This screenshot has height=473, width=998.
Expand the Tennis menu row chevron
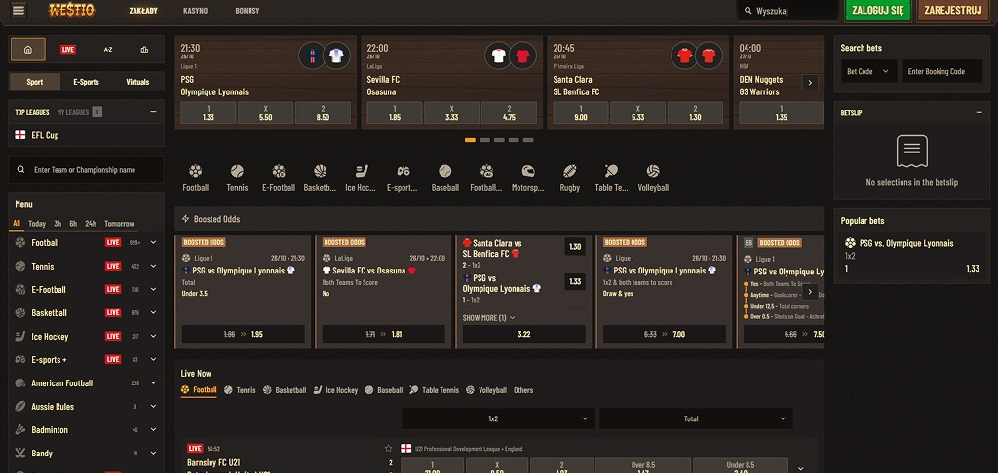[x=153, y=267]
